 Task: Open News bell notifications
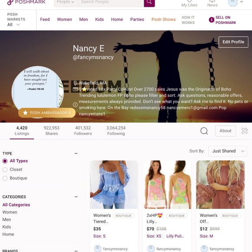212,1
